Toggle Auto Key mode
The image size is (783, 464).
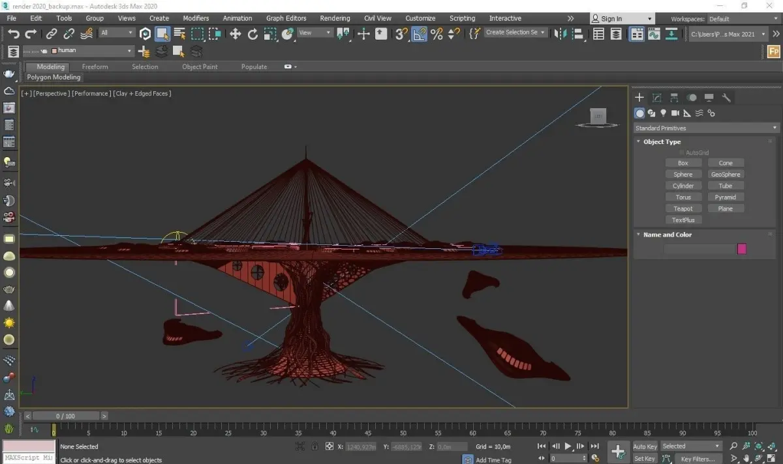click(x=645, y=446)
